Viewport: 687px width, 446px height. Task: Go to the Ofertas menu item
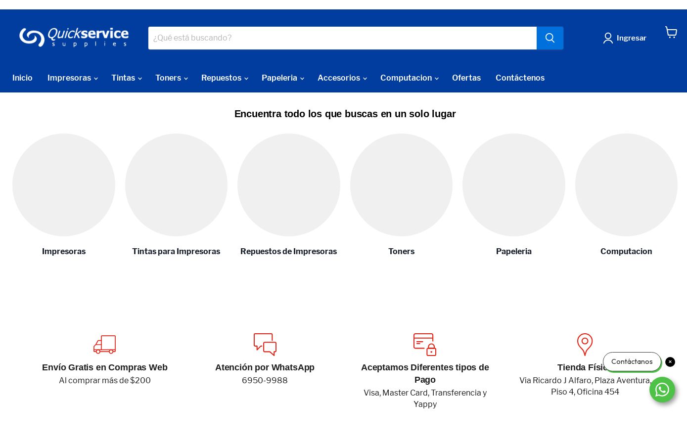[466, 78]
